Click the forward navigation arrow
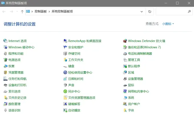 click(11, 12)
